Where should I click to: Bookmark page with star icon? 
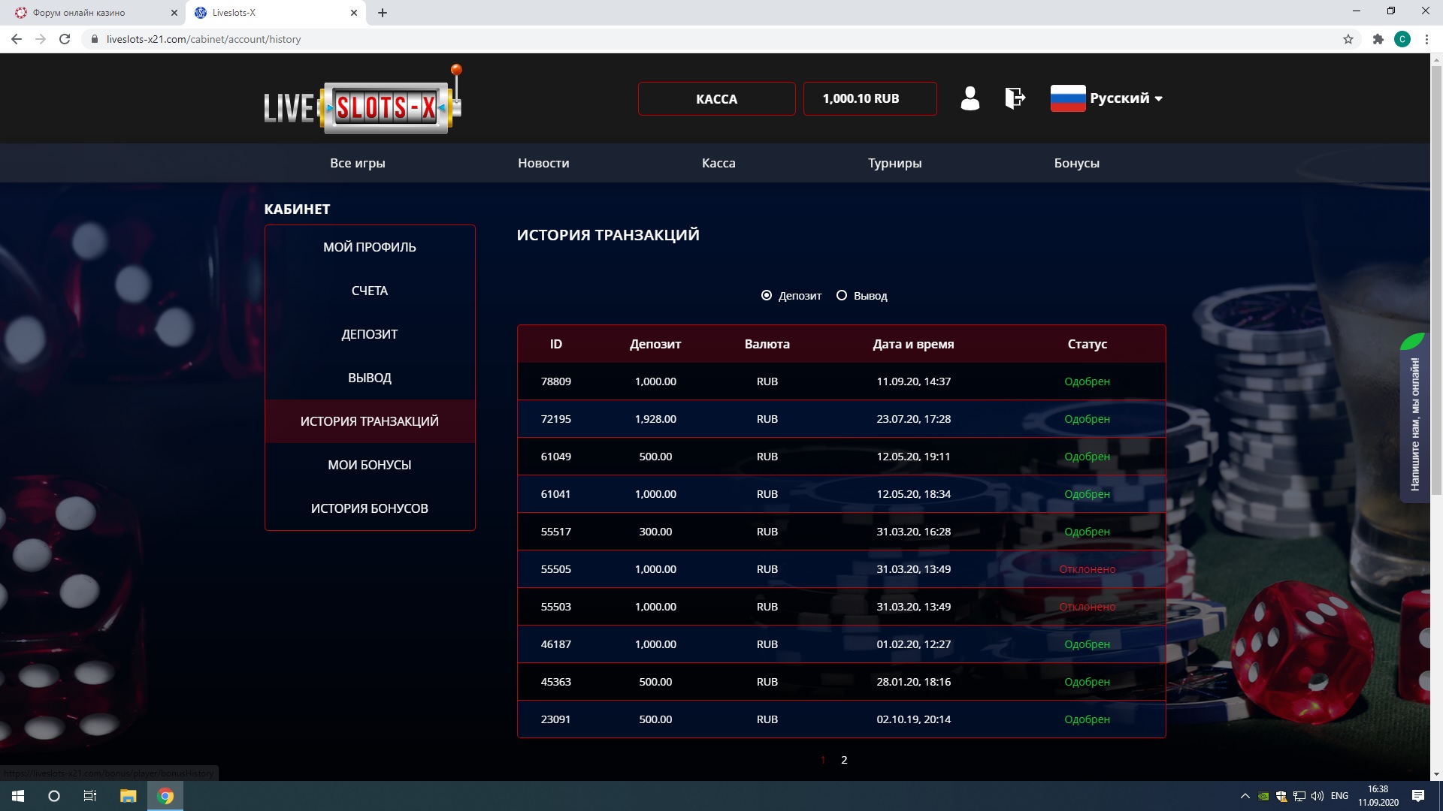[1348, 39]
